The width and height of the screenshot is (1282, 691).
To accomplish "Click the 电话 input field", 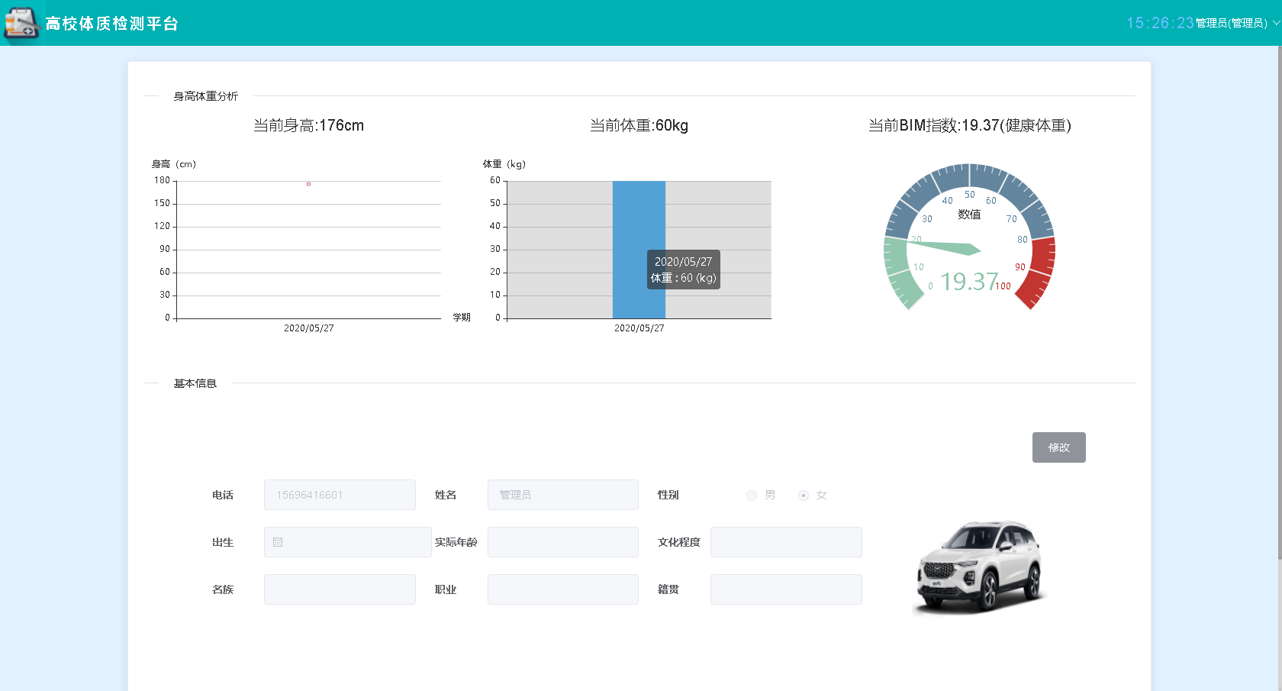I will [340, 495].
